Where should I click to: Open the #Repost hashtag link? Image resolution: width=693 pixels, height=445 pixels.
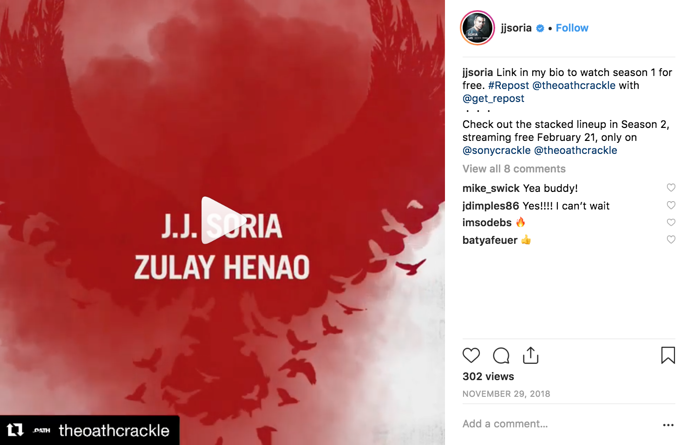pyautogui.click(x=508, y=85)
